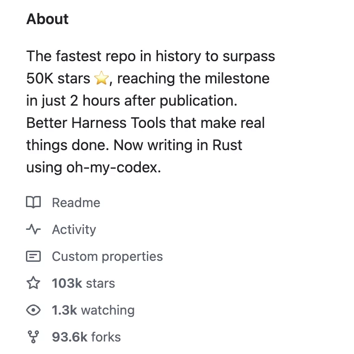Open the Readme link
The height and width of the screenshot is (354, 354).
76,202
